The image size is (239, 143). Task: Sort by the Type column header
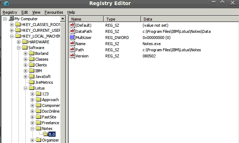coord(123,19)
